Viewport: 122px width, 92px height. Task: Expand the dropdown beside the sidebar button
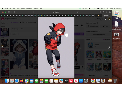click(11, 12)
